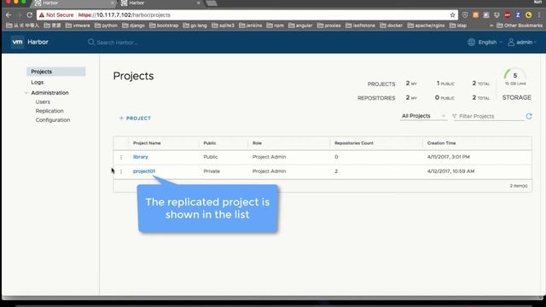Open the library project link
The height and width of the screenshot is (307, 546).
coord(140,157)
